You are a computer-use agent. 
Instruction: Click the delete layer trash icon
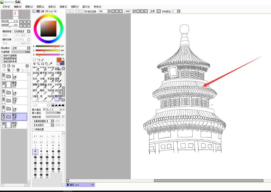[x=18, y=70]
